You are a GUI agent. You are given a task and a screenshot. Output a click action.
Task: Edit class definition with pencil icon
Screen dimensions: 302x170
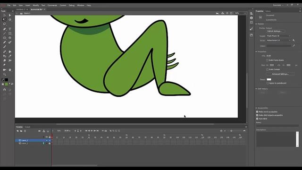294,46
